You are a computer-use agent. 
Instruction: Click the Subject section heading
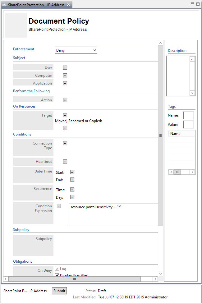click(x=19, y=58)
